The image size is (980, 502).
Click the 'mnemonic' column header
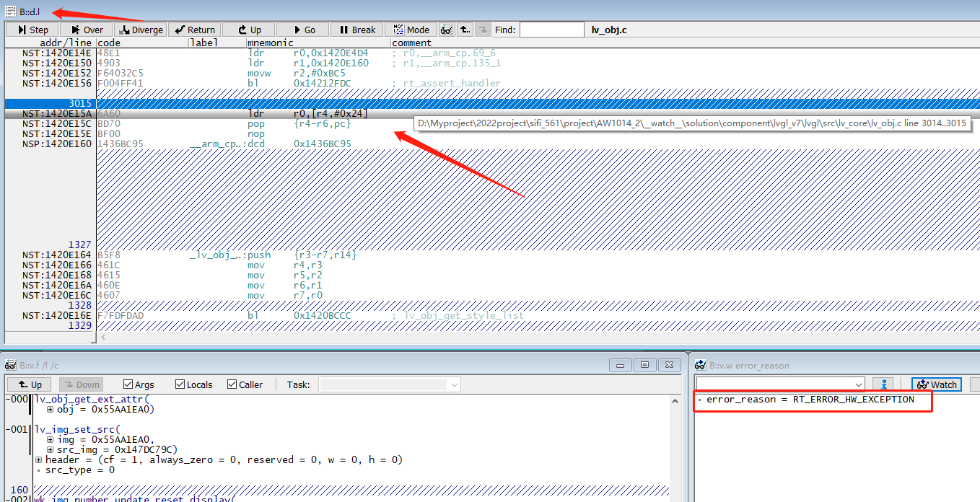coord(270,43)
